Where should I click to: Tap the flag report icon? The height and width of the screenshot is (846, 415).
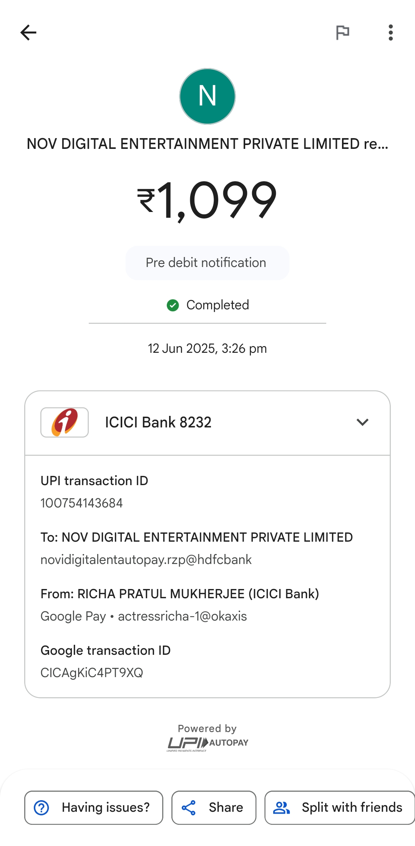click(x=342, y=33)
